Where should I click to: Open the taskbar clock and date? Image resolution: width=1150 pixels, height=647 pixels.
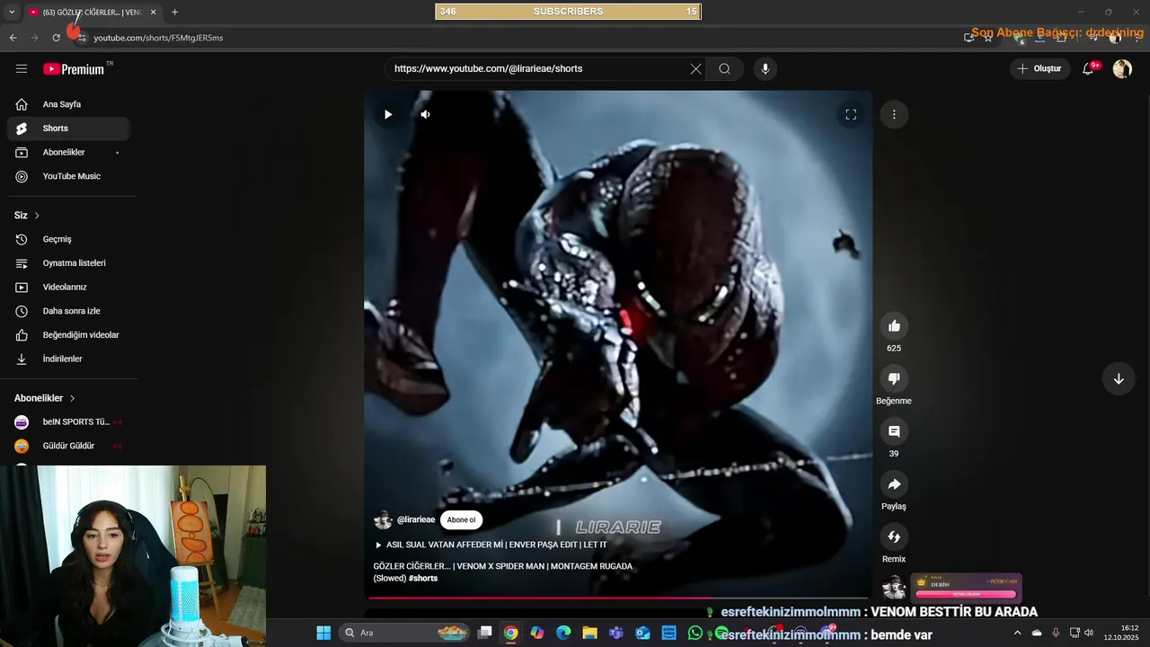[x=1121, y=633]
